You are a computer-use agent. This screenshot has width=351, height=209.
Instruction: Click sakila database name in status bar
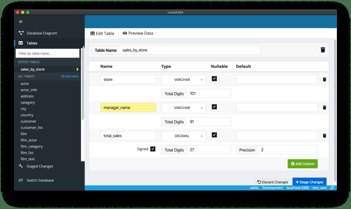pos(254,188)
